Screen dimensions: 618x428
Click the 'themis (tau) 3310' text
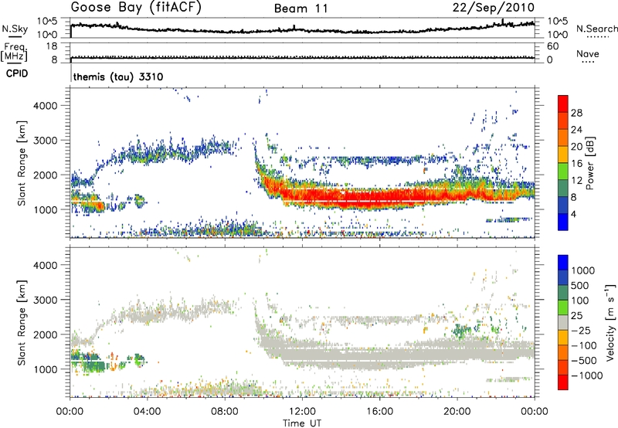pyautogui.click(x=118, y=76)
